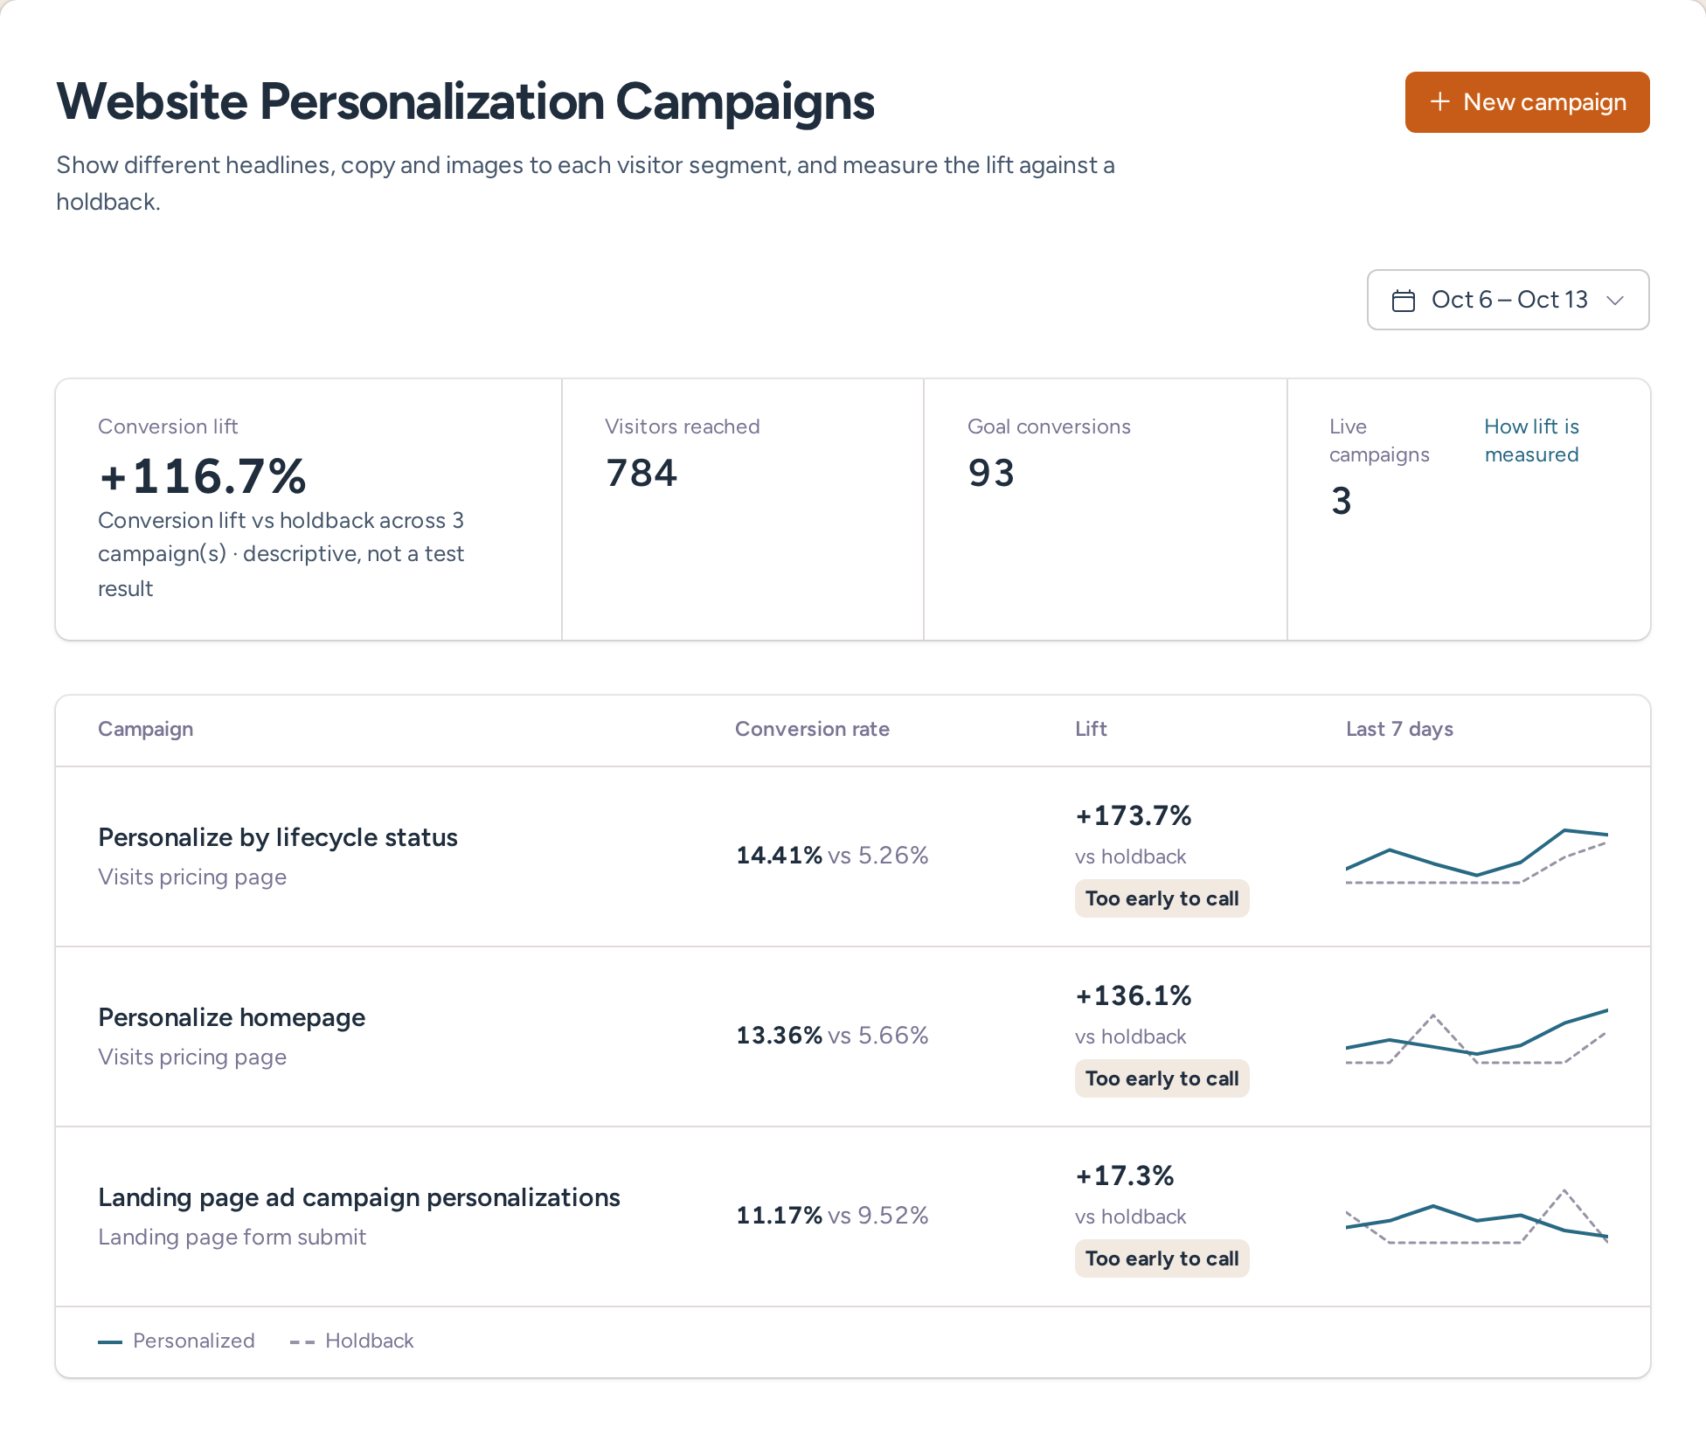Click the Conversion rate column header
1706x1449 pixels.
[x=812, y=729]
